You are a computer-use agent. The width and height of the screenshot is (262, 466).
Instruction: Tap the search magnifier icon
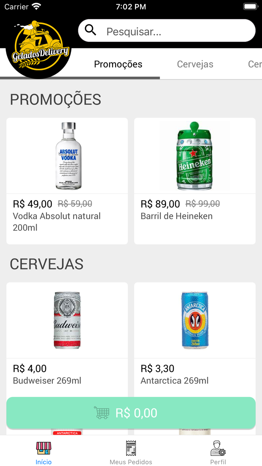[x=90, y=30]
